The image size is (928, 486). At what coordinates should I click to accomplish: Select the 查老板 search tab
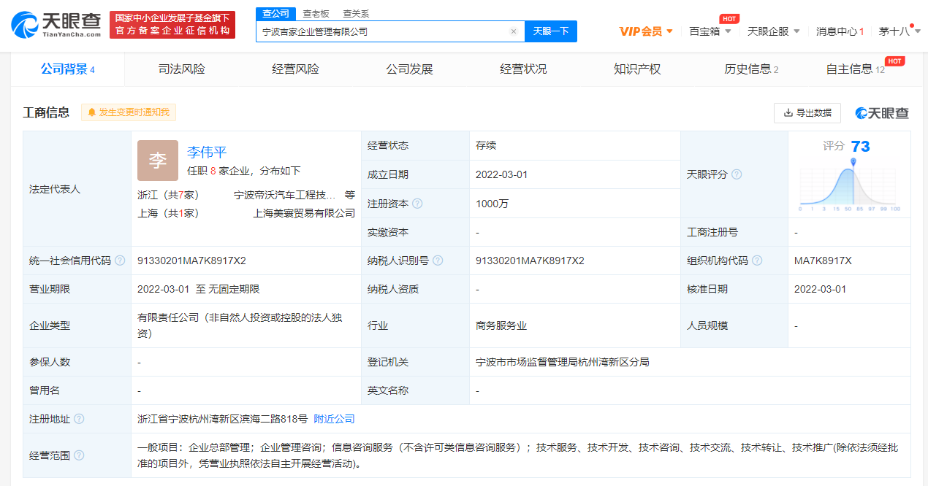[x=316, y=13]
